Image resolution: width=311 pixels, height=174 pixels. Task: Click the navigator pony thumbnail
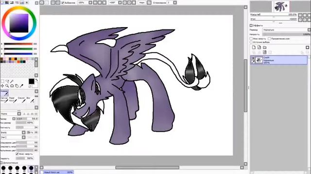pyautogui.click(x=281, y=6)
